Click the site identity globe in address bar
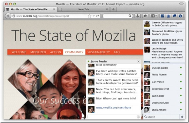This screenshot has height=123, width=189. 14,16
